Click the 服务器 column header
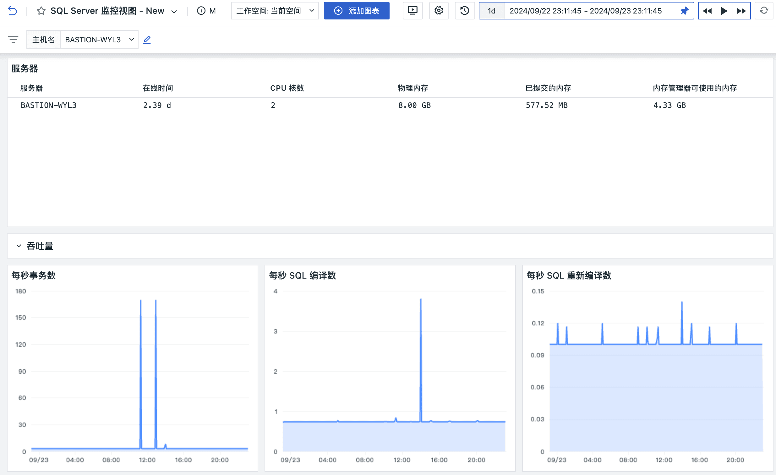This screenshot has height=475, width=776. [x=31, y=88]
